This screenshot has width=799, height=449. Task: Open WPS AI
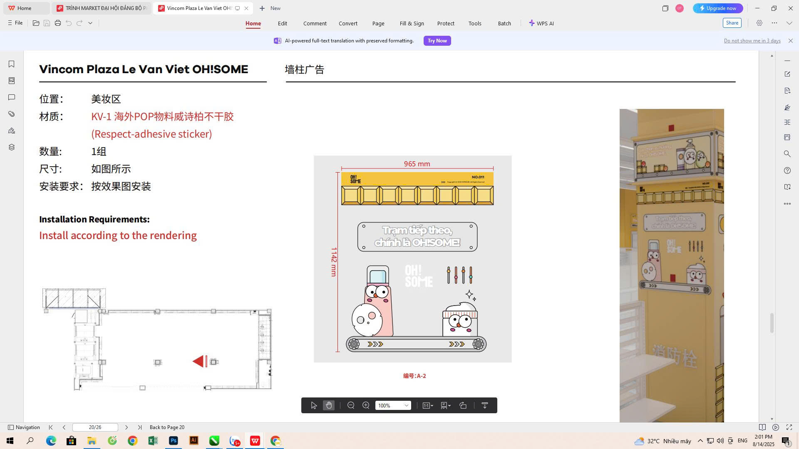541,24
